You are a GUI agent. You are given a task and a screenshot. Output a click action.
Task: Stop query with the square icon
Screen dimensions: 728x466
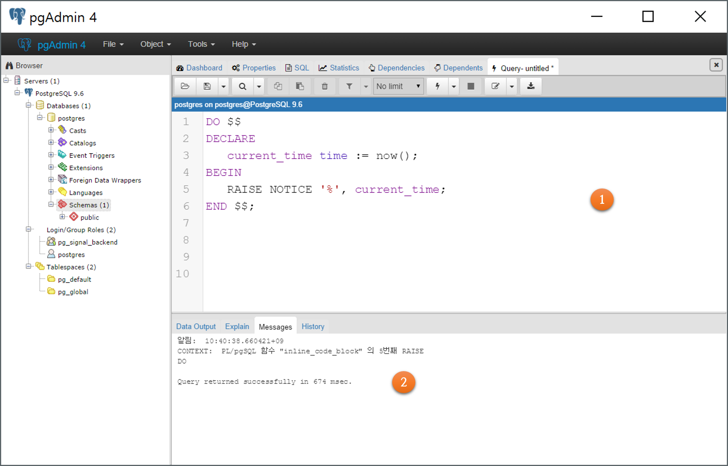[x=471, y=86]
